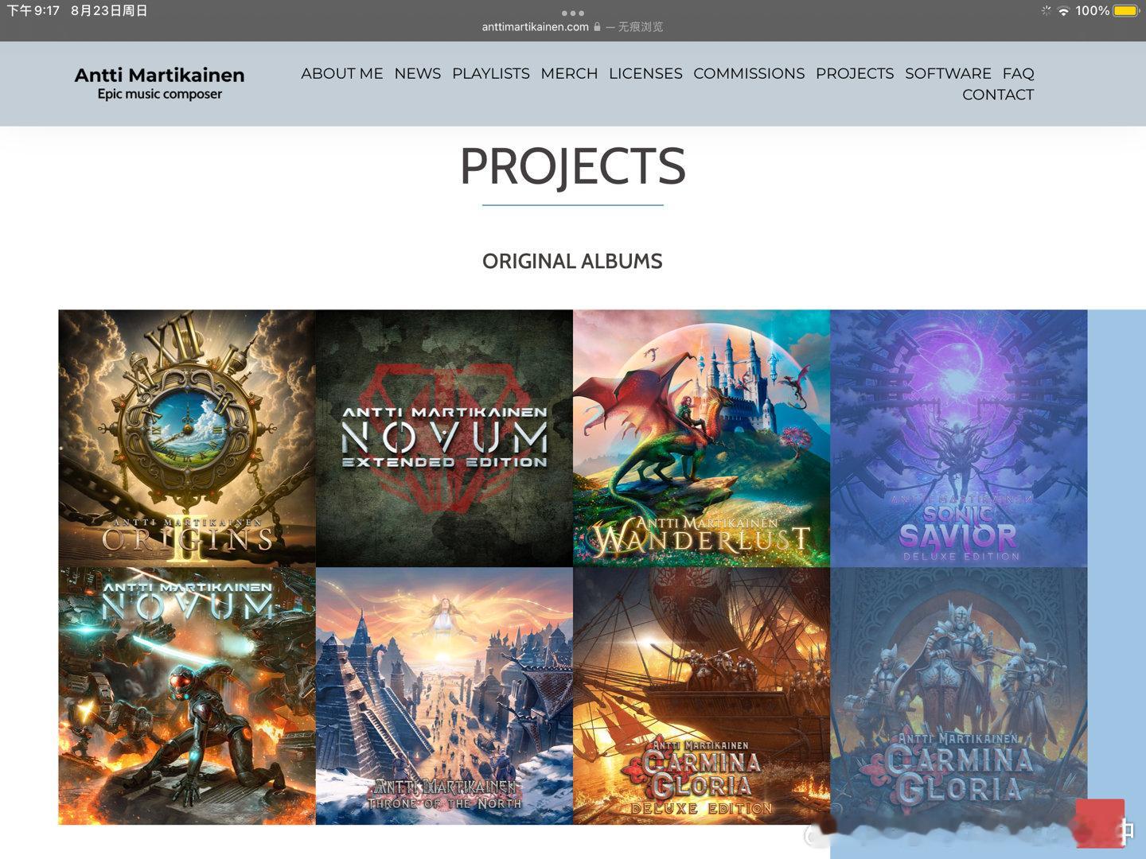This screenshot has width=1146, height=859.
Task: Tap the PROJECTS page heading
Action: [x=572, y=166]
